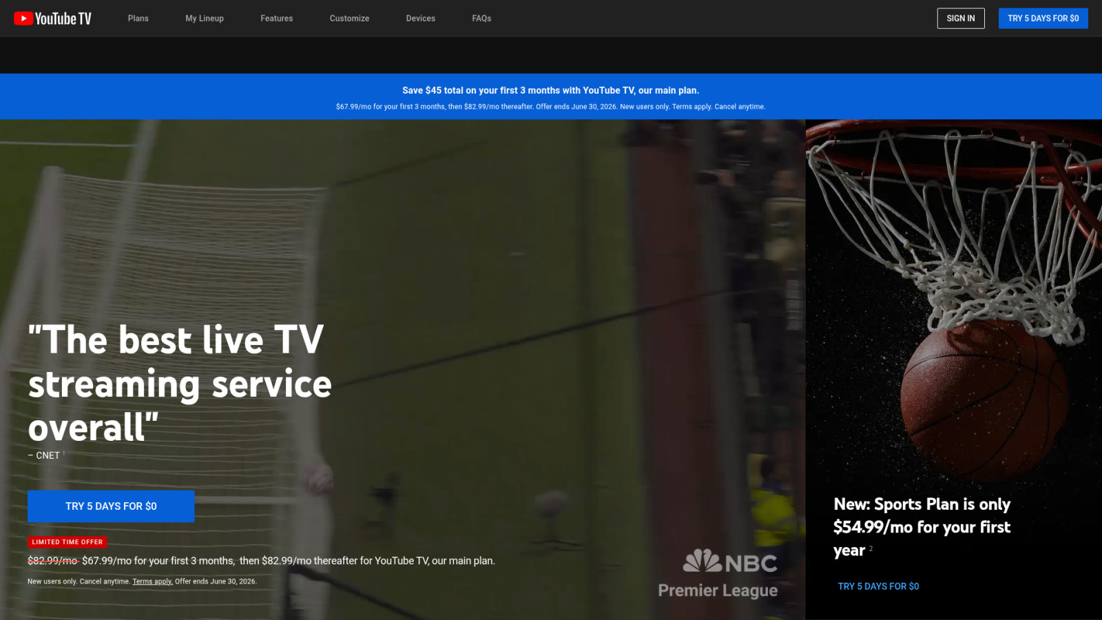Click the YouTube TV logo
This screenshot has height=620, width=1102.
coord(52,19)
